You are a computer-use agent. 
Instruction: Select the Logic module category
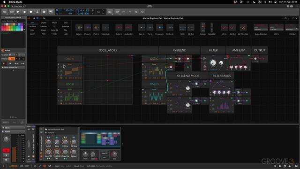click(66, 34)
